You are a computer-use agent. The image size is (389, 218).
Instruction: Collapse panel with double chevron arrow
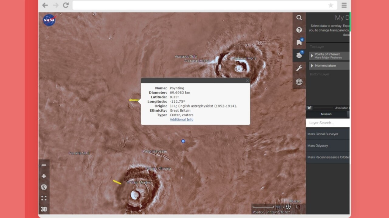pyautogui.click(x=309, y=108)
